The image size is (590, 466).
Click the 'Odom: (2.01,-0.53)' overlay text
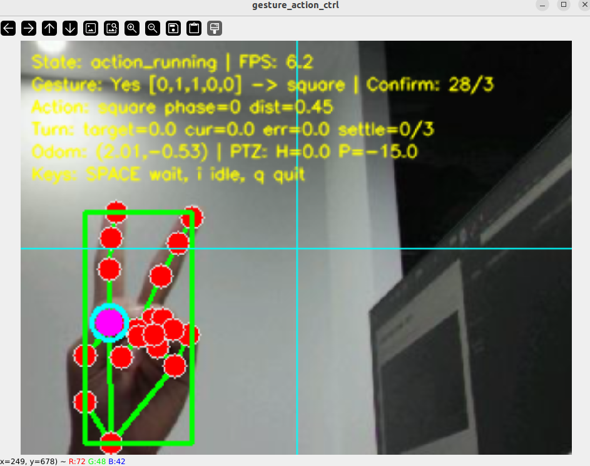click(x=120, y=152)
